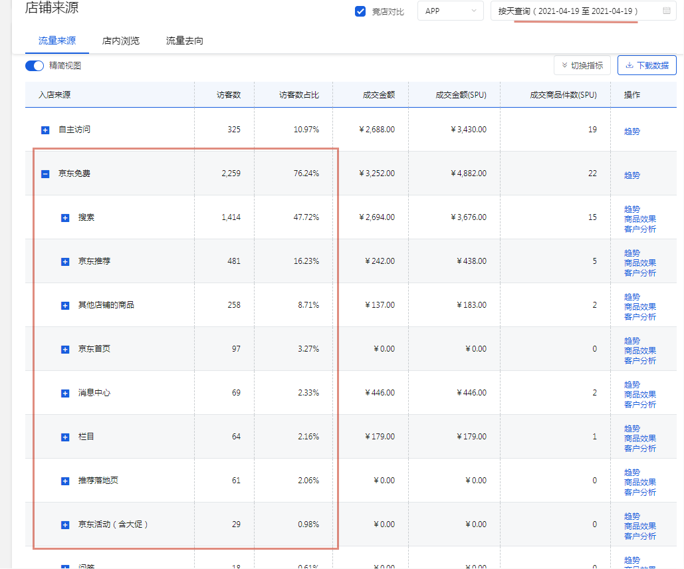Viewport: 684px width, 569px height.
Task: Open 趋势 link in 搜索 row
Action: pos(632,209)
